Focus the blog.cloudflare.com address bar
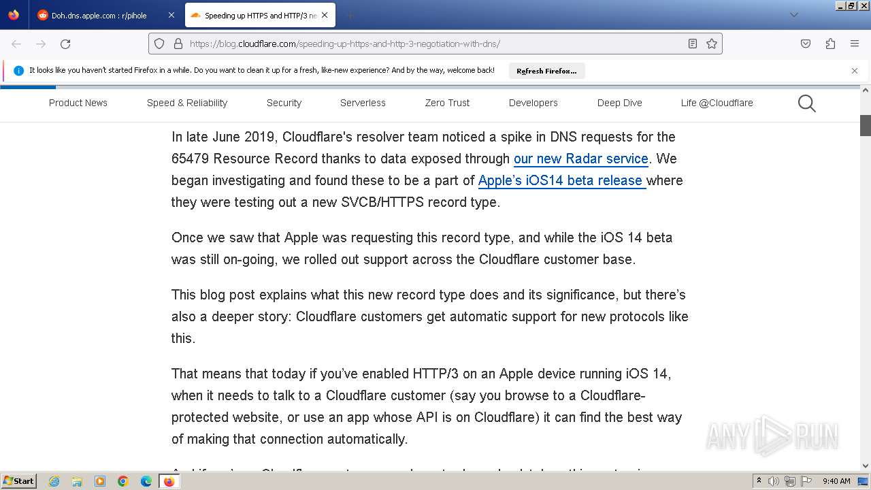 (x=435, y=44)
